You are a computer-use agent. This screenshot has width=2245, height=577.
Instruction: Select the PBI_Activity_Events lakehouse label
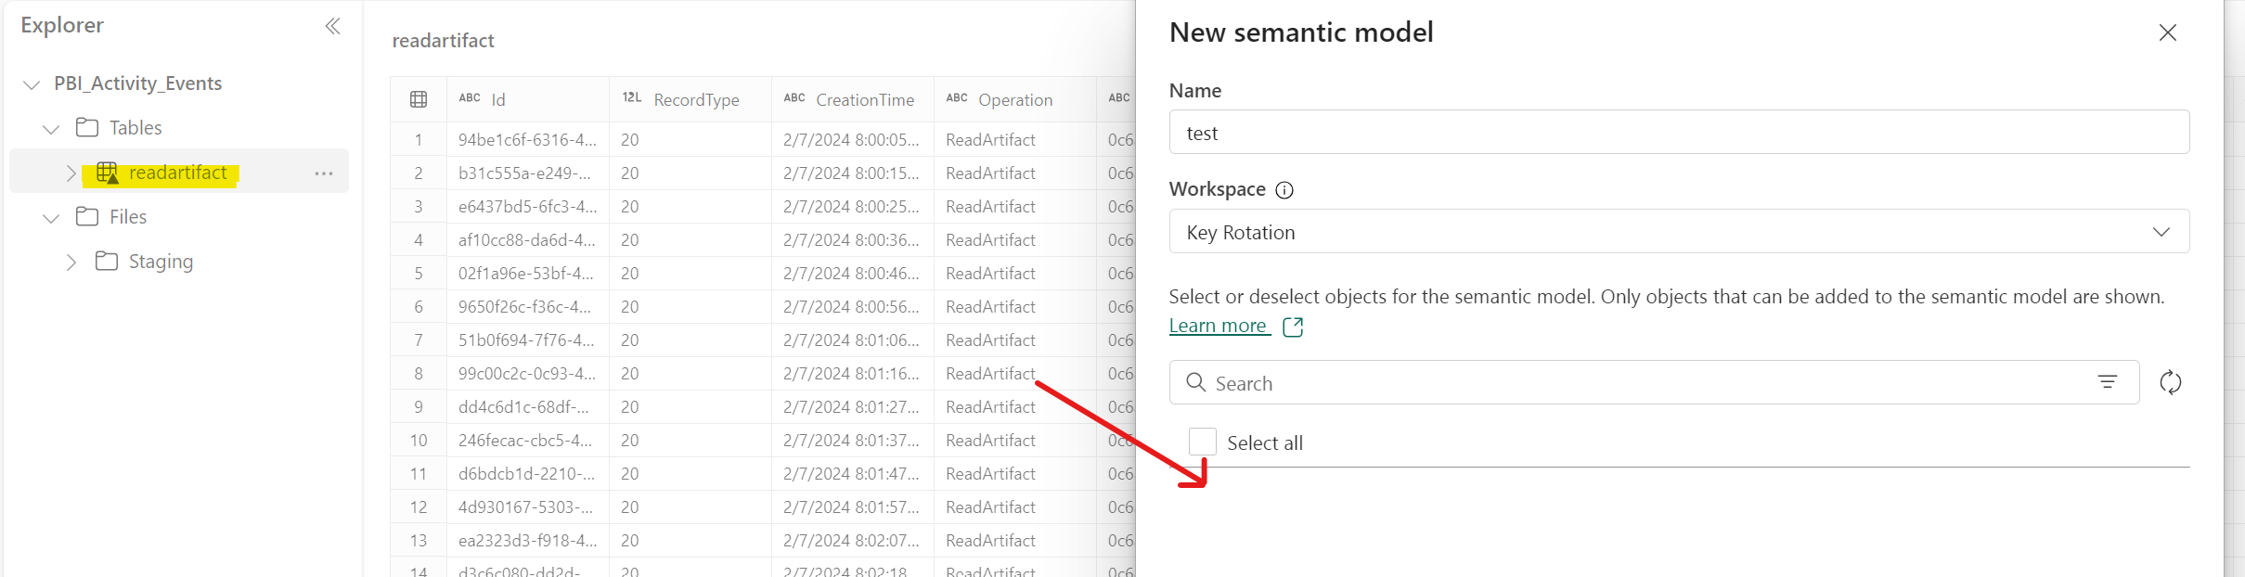[x=137, y=83]
